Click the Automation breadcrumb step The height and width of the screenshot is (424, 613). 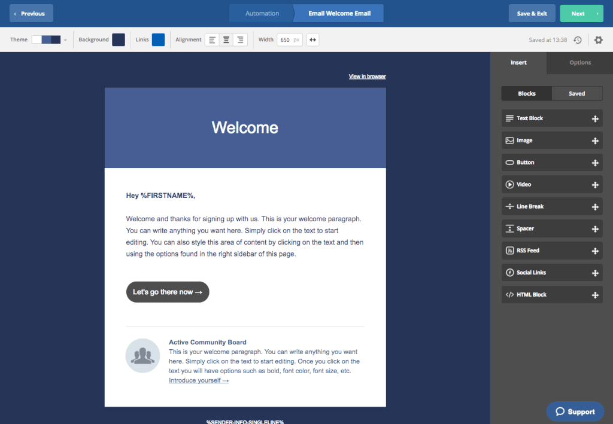tap(262, 13)
